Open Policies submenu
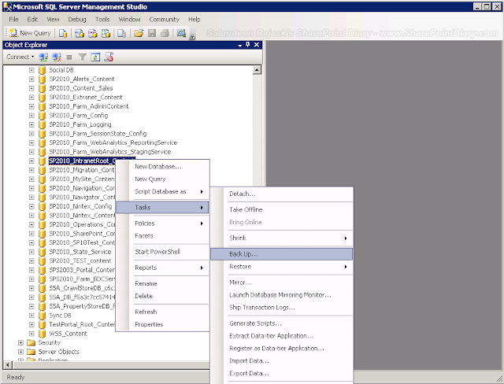The height and width of the screenshot is (384, 504). tap(162, 223)
